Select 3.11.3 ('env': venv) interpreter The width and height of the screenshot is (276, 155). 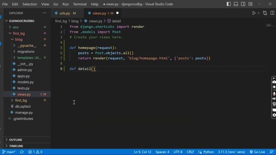[x=232, y=152]
